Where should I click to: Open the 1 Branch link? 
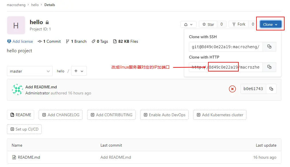coord(76,42)
